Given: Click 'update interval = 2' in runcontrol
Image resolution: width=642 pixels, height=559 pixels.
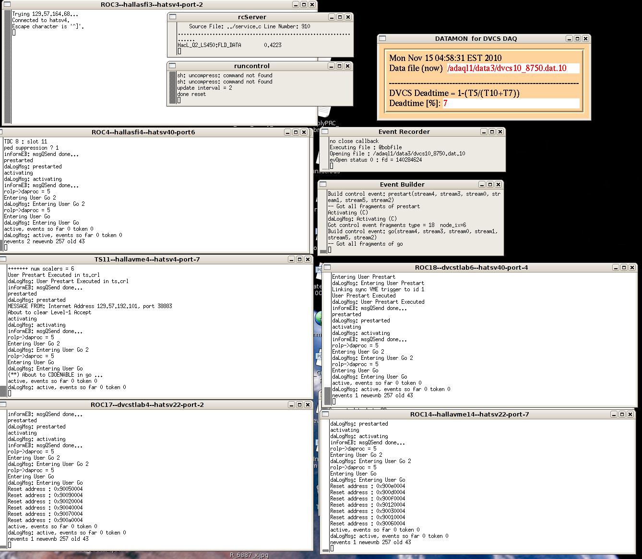Looking at the screenshot, I should pyautogui.click(x=204, y=88).
